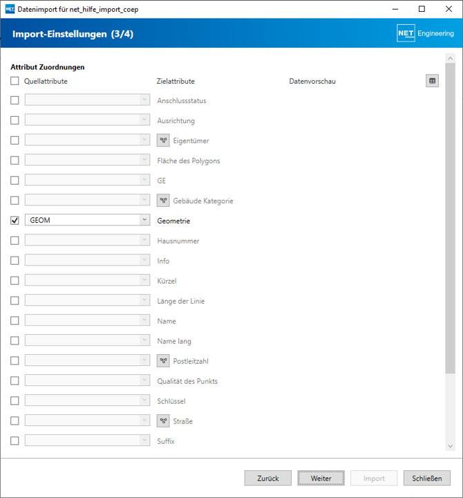Click the relation icon beside Straße

[x=163, y=421]
